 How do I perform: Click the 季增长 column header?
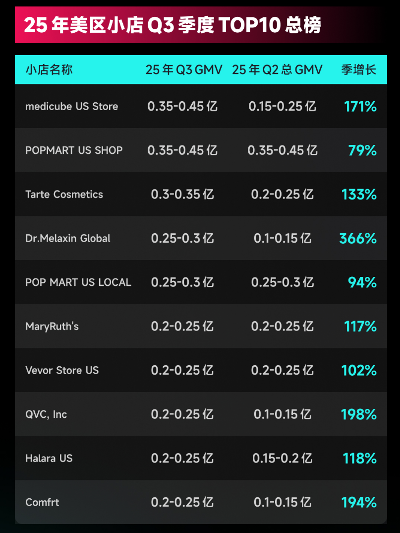(x=359, y=69)
